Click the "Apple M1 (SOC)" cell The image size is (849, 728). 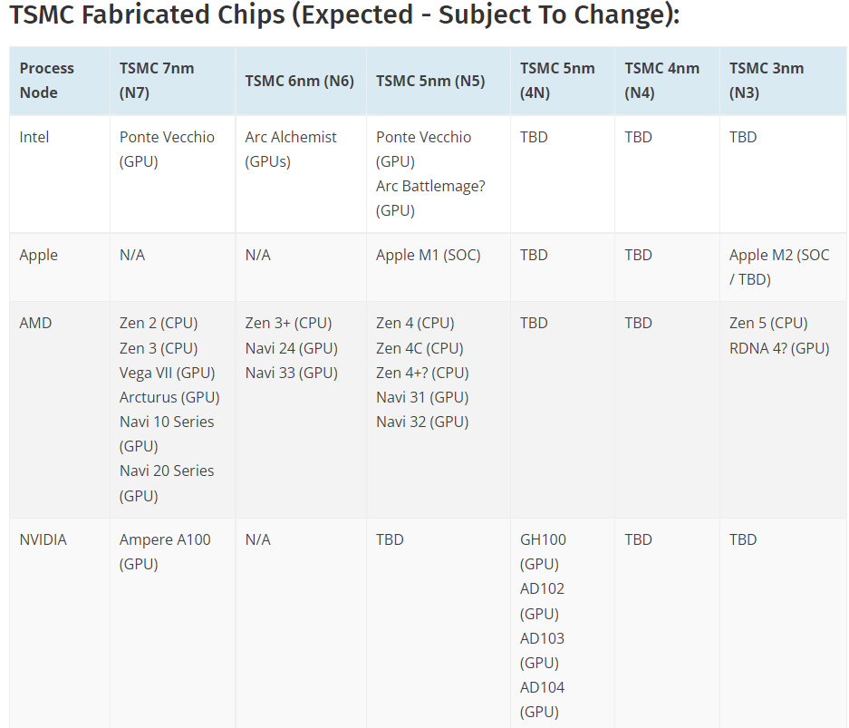tap(428, 255)
